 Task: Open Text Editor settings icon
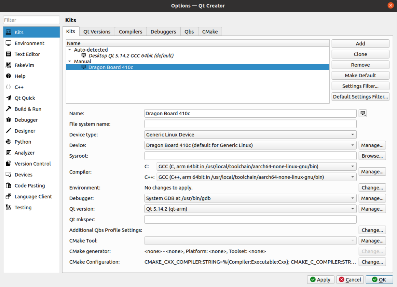point(9,54)
